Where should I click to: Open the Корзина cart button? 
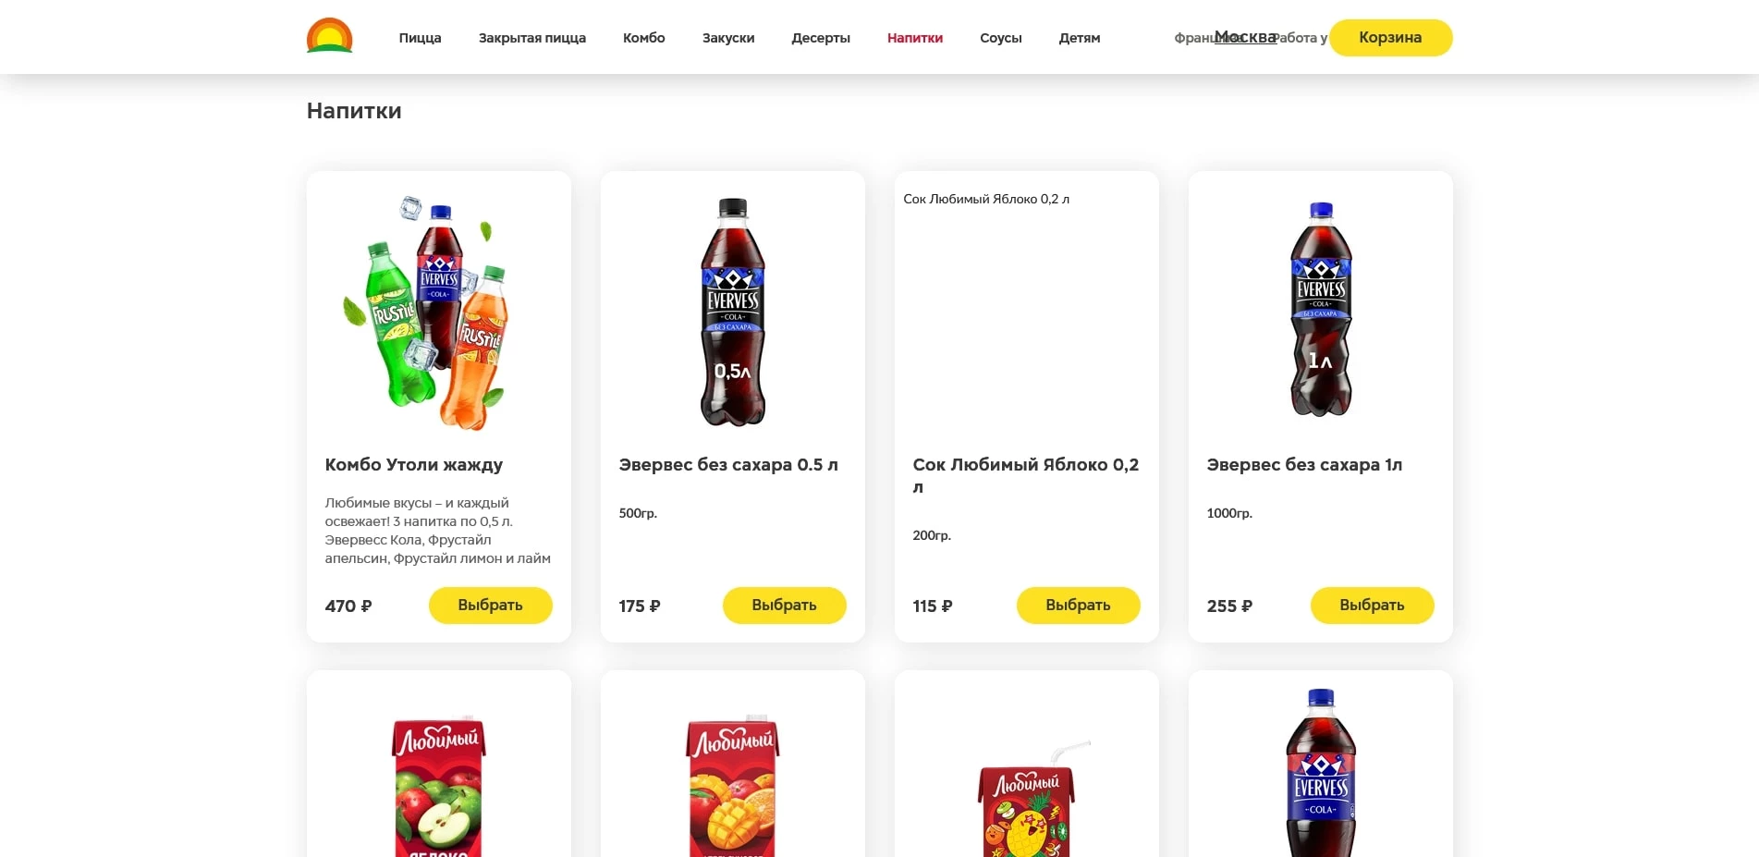pos(1390,38)
